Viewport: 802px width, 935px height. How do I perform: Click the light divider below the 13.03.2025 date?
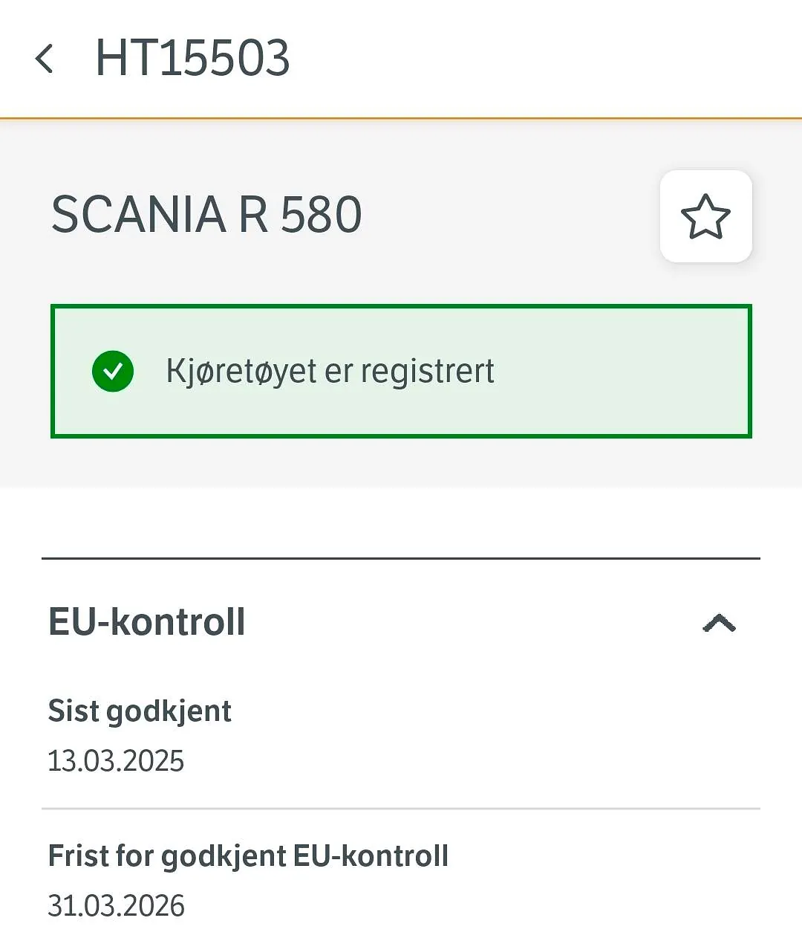[401, 808]
